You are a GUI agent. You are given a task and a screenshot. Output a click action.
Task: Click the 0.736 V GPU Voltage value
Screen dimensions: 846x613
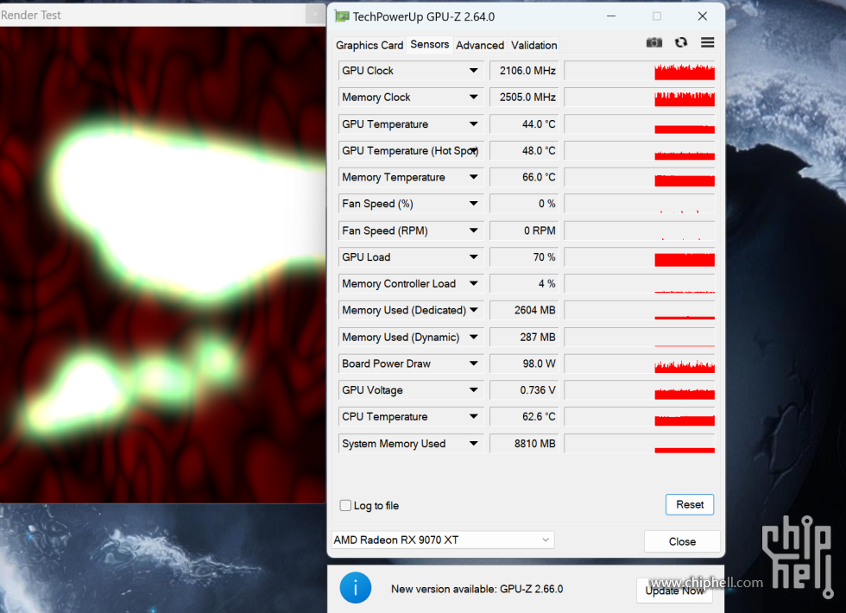pyautogui.click(x=525, y=390)
